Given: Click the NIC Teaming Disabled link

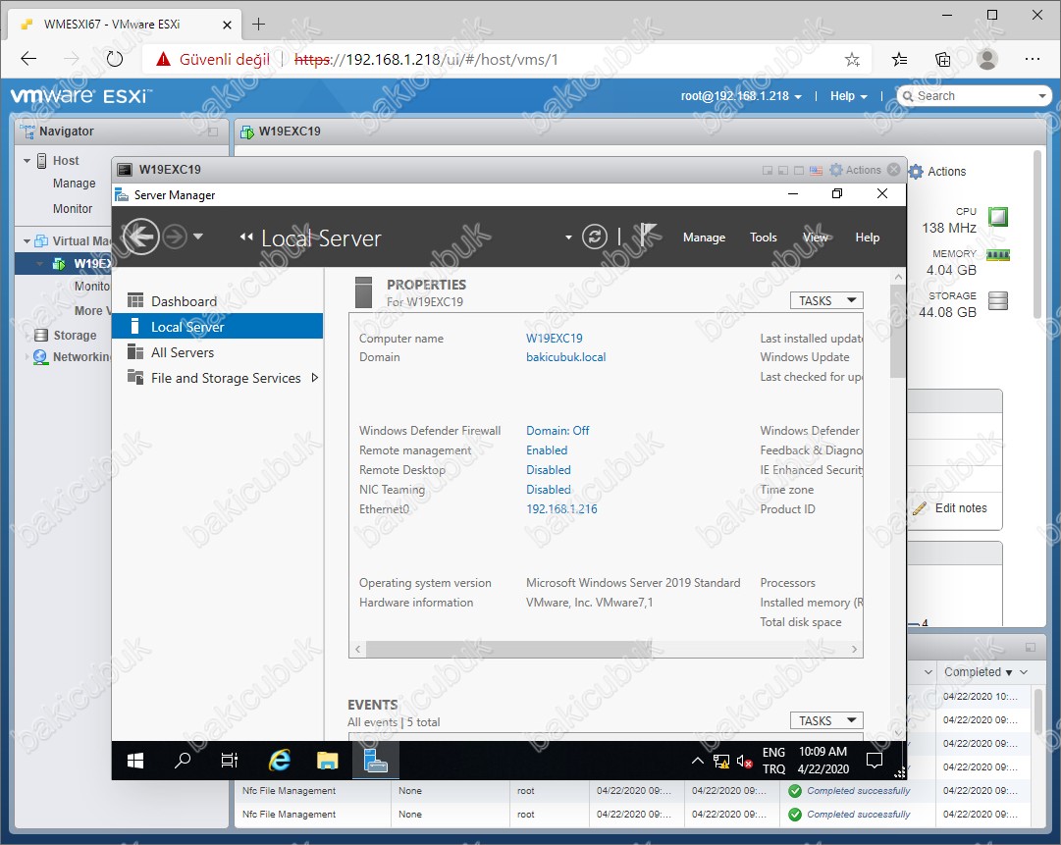Looking at the screenshot, I should pos(548,489).
